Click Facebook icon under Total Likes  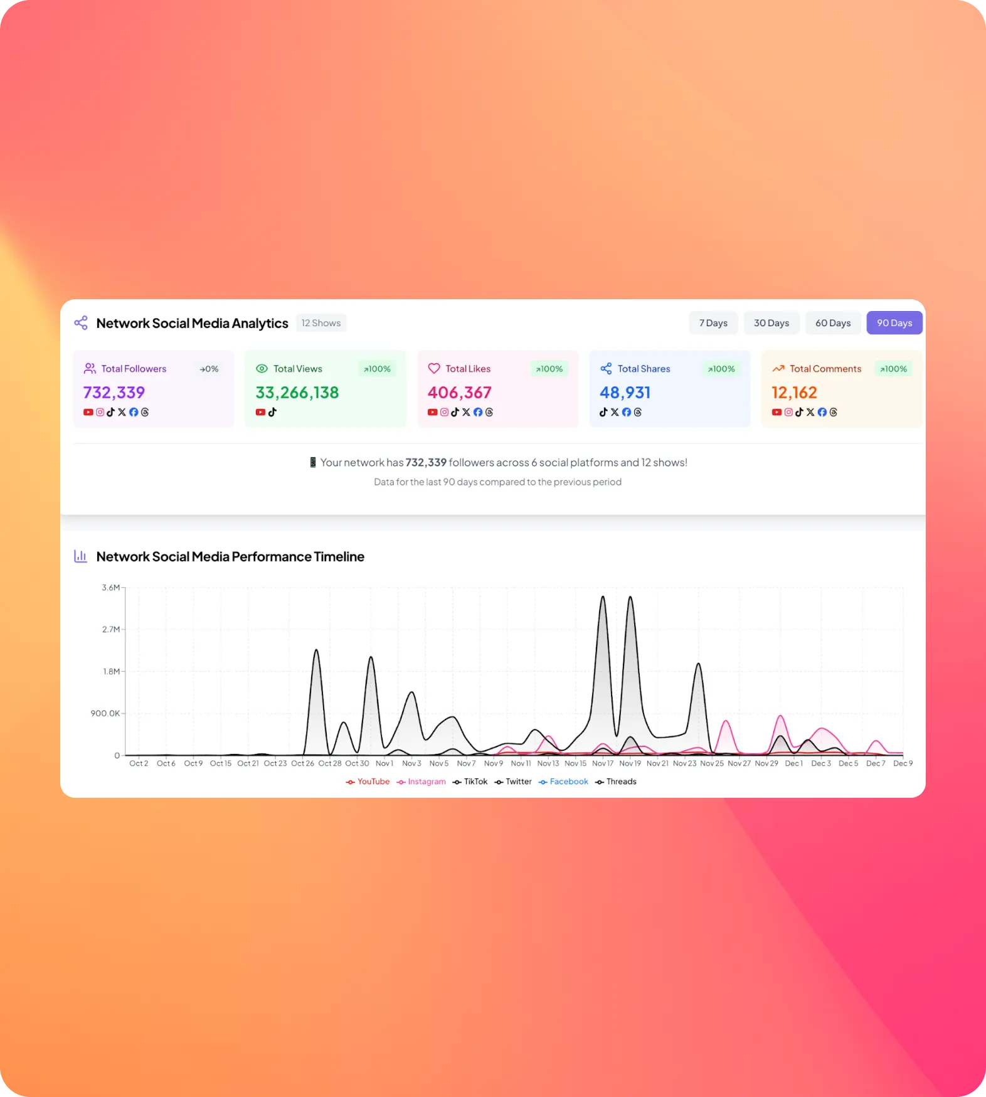478,412
